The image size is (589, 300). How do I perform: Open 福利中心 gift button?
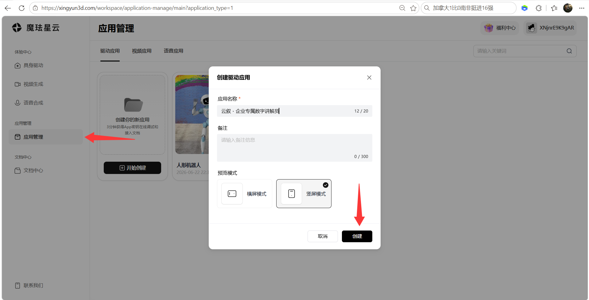[x=500, y=28]
